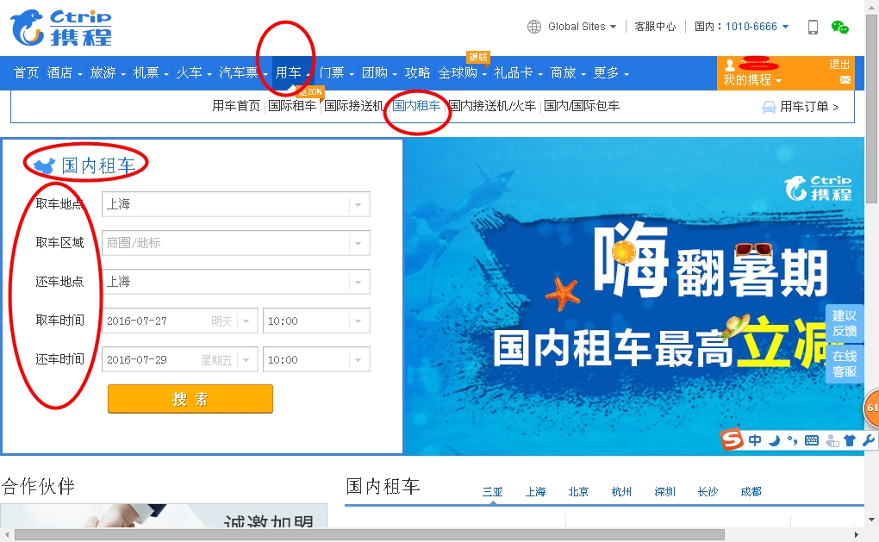879x542 pixels.
Task: Click the Sogou S input method icon
Action: (x=732, y=440)
